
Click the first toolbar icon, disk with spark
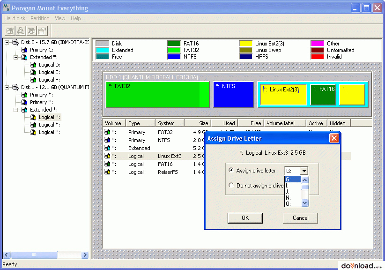point(10,31)
